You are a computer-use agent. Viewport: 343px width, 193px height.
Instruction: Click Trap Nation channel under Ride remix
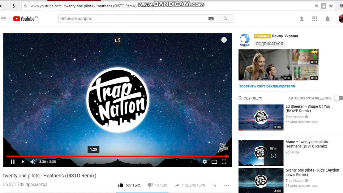(x=294, y=181)
